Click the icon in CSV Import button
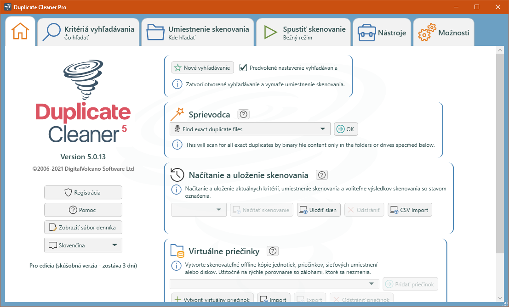The height and width of the screenshot is (307, 509). coord(394,210)
